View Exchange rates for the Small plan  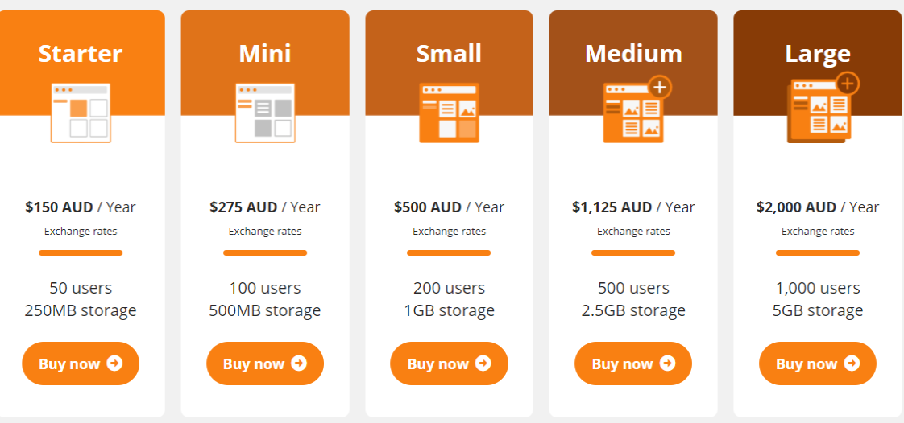tap(449, 232)
